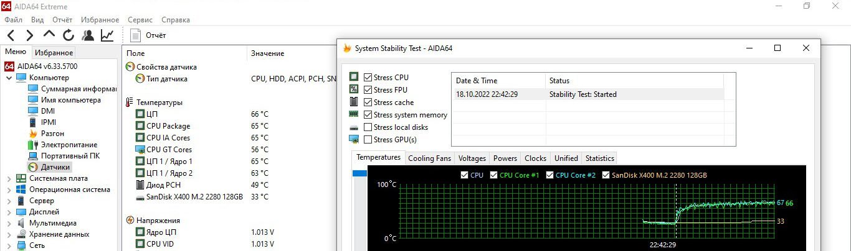Image resolution: width=851 pixels, height=251 pixels.
Task: Enable the Stress local disks checkbox
Action: [368, 127]
